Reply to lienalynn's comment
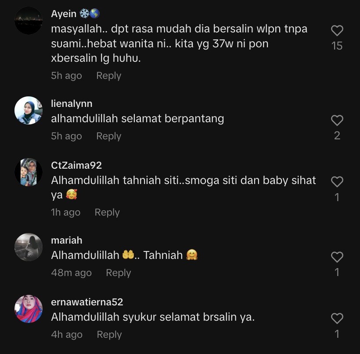 tap(108, 136)
